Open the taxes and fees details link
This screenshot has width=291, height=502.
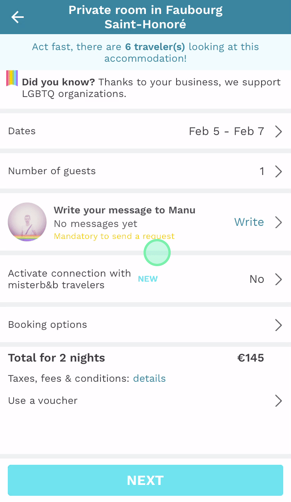149,379
